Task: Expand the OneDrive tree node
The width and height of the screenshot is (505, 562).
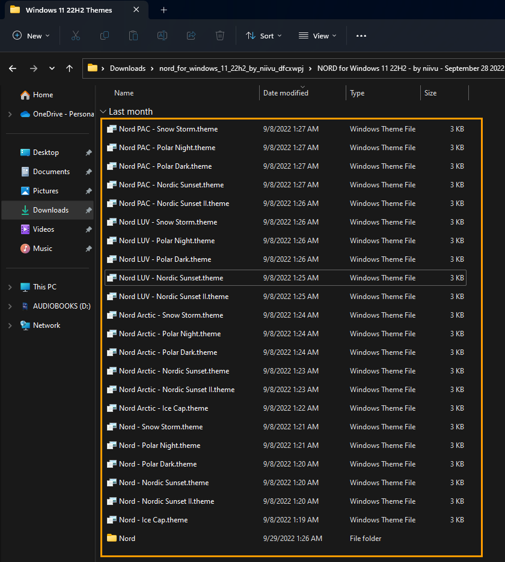Action: point(10,114)
